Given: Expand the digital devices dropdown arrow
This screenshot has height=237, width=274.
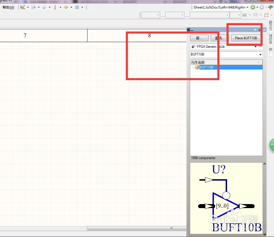Looking at the screenshot, I should click(60, 7).
